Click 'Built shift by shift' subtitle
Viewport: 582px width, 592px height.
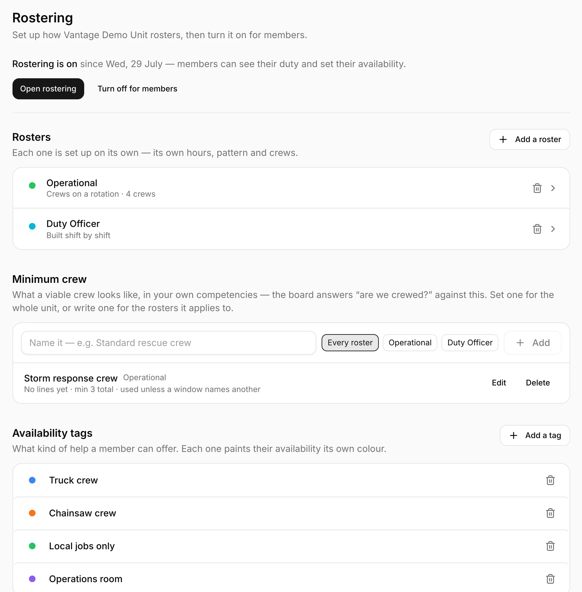coord(78,235)
